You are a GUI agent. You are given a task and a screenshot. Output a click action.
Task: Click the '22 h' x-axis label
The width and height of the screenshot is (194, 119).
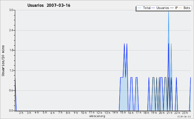pyautogui.click(x=177, y=113)
